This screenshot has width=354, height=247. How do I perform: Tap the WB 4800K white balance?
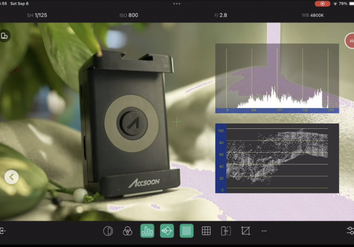pyautogui.click(x=313, y=15)
